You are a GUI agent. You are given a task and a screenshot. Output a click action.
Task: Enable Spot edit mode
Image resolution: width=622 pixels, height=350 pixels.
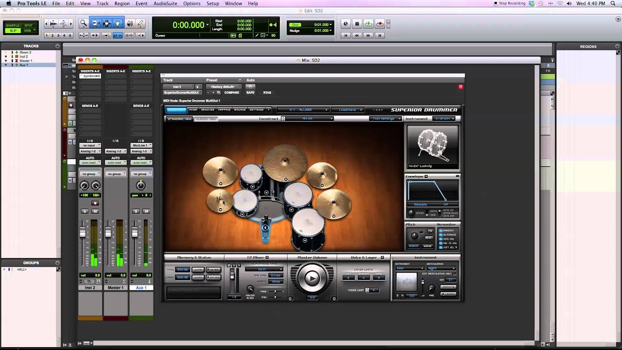coord(28,25)
